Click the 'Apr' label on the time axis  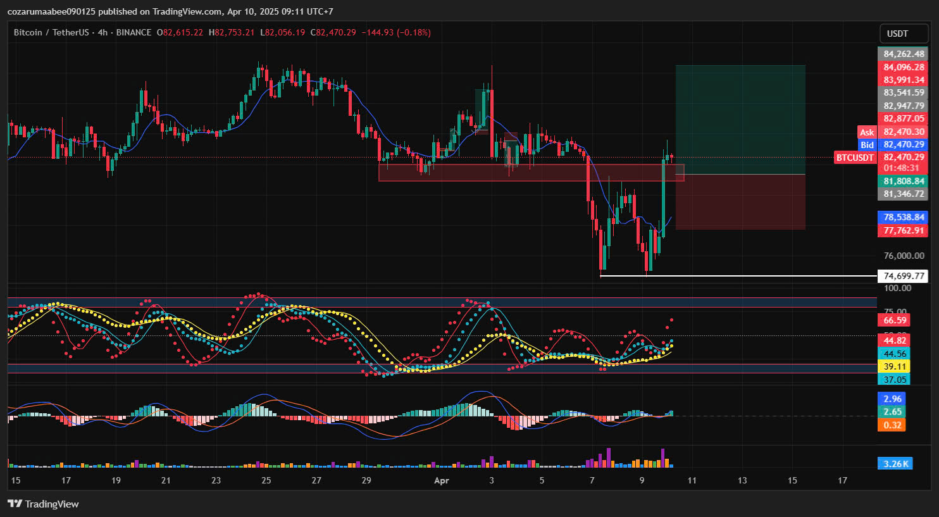pos(442,480)
